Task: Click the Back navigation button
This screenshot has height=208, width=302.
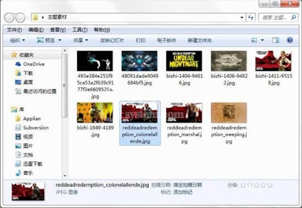Action: [9, 18]
